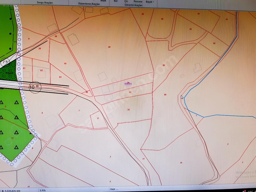Choose the Boya paint tool
256x192 pixels.
point(103,1)
